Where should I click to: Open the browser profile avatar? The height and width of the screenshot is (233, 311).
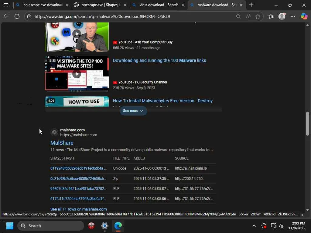(282, 16)
